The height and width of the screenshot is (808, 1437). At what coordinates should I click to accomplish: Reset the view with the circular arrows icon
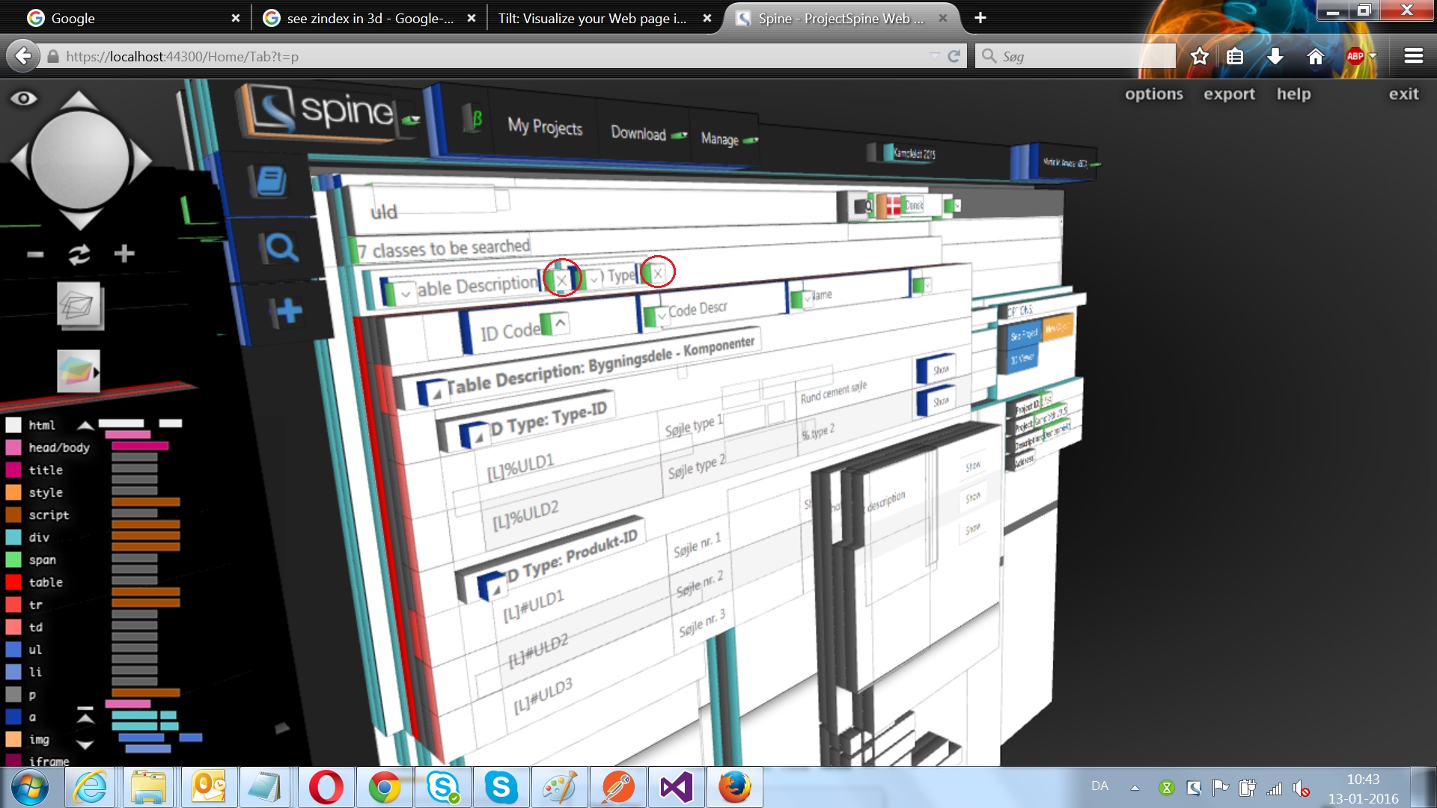coord(79,254)
